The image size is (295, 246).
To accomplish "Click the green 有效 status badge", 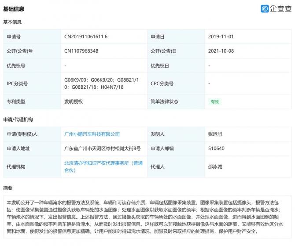I will click(214, 101).
